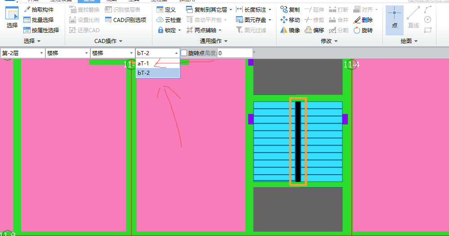Activate the 镜像 mirror tool
Image resolution: width=449 pixels, height=236 pixels.
tap(290, 30)
